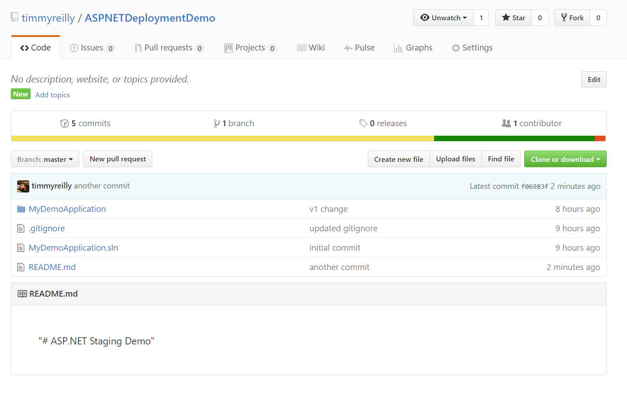This screenshot has height=417, width=627.
Task: Click timmyreilly author name in commit bar
Action: [x=51, y=186]
